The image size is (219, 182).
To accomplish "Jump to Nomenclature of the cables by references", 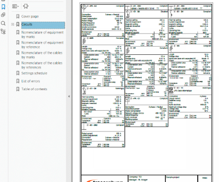I will [x=42, y=65].
